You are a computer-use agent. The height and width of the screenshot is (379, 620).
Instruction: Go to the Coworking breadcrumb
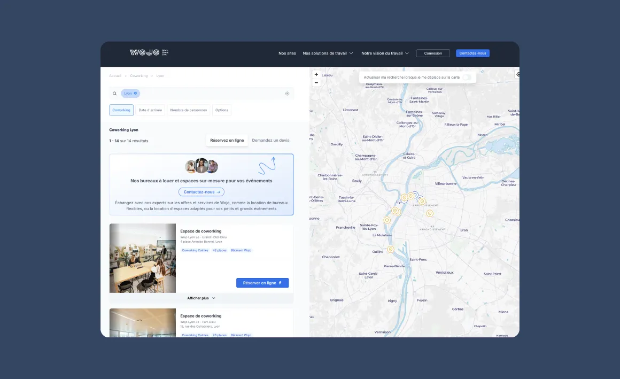tap(139, 76)
